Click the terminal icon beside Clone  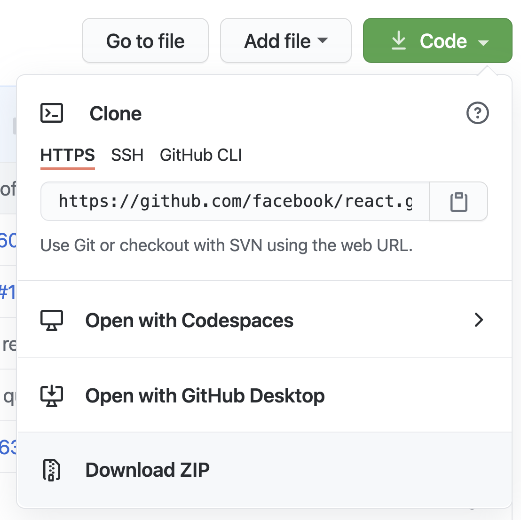pos(52,113)
